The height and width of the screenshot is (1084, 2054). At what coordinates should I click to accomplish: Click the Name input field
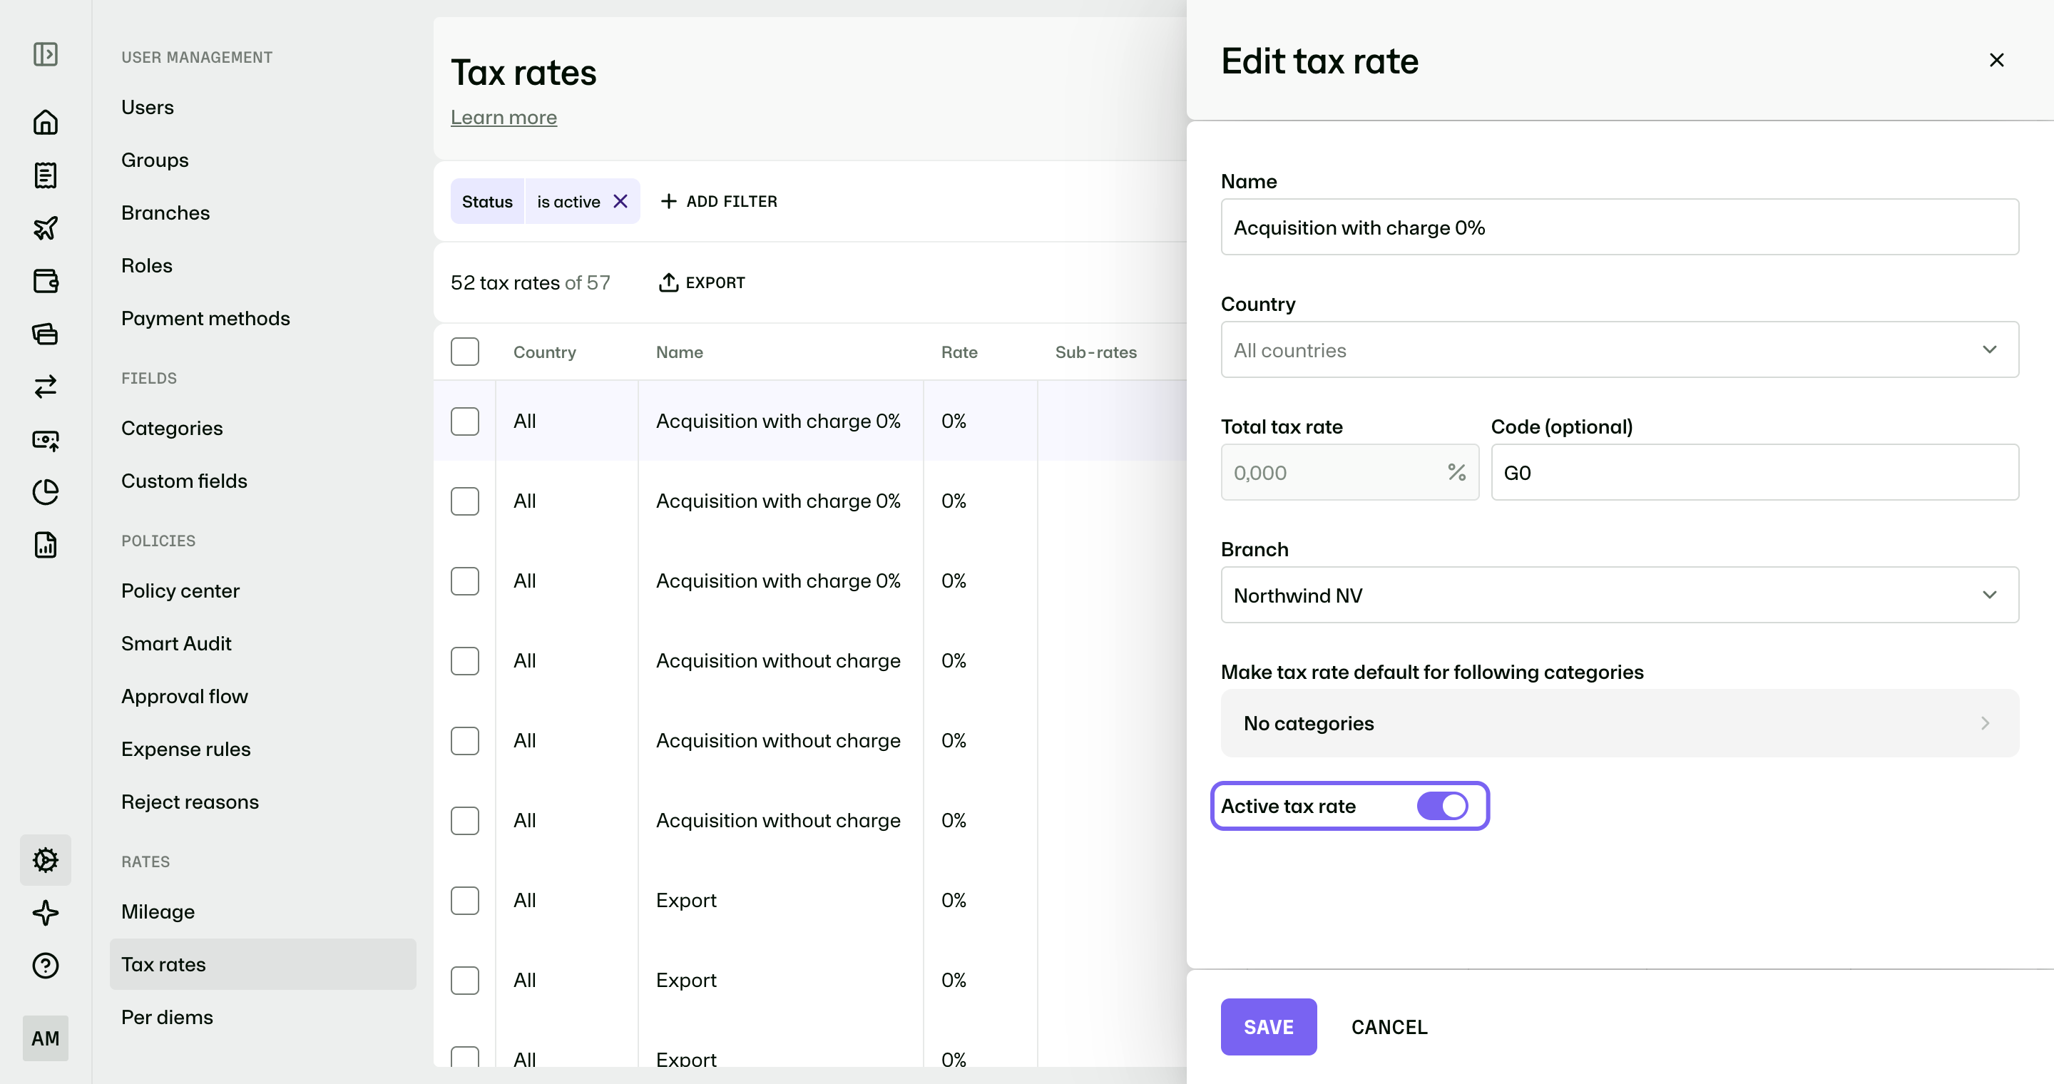[x=1620, y=227]
